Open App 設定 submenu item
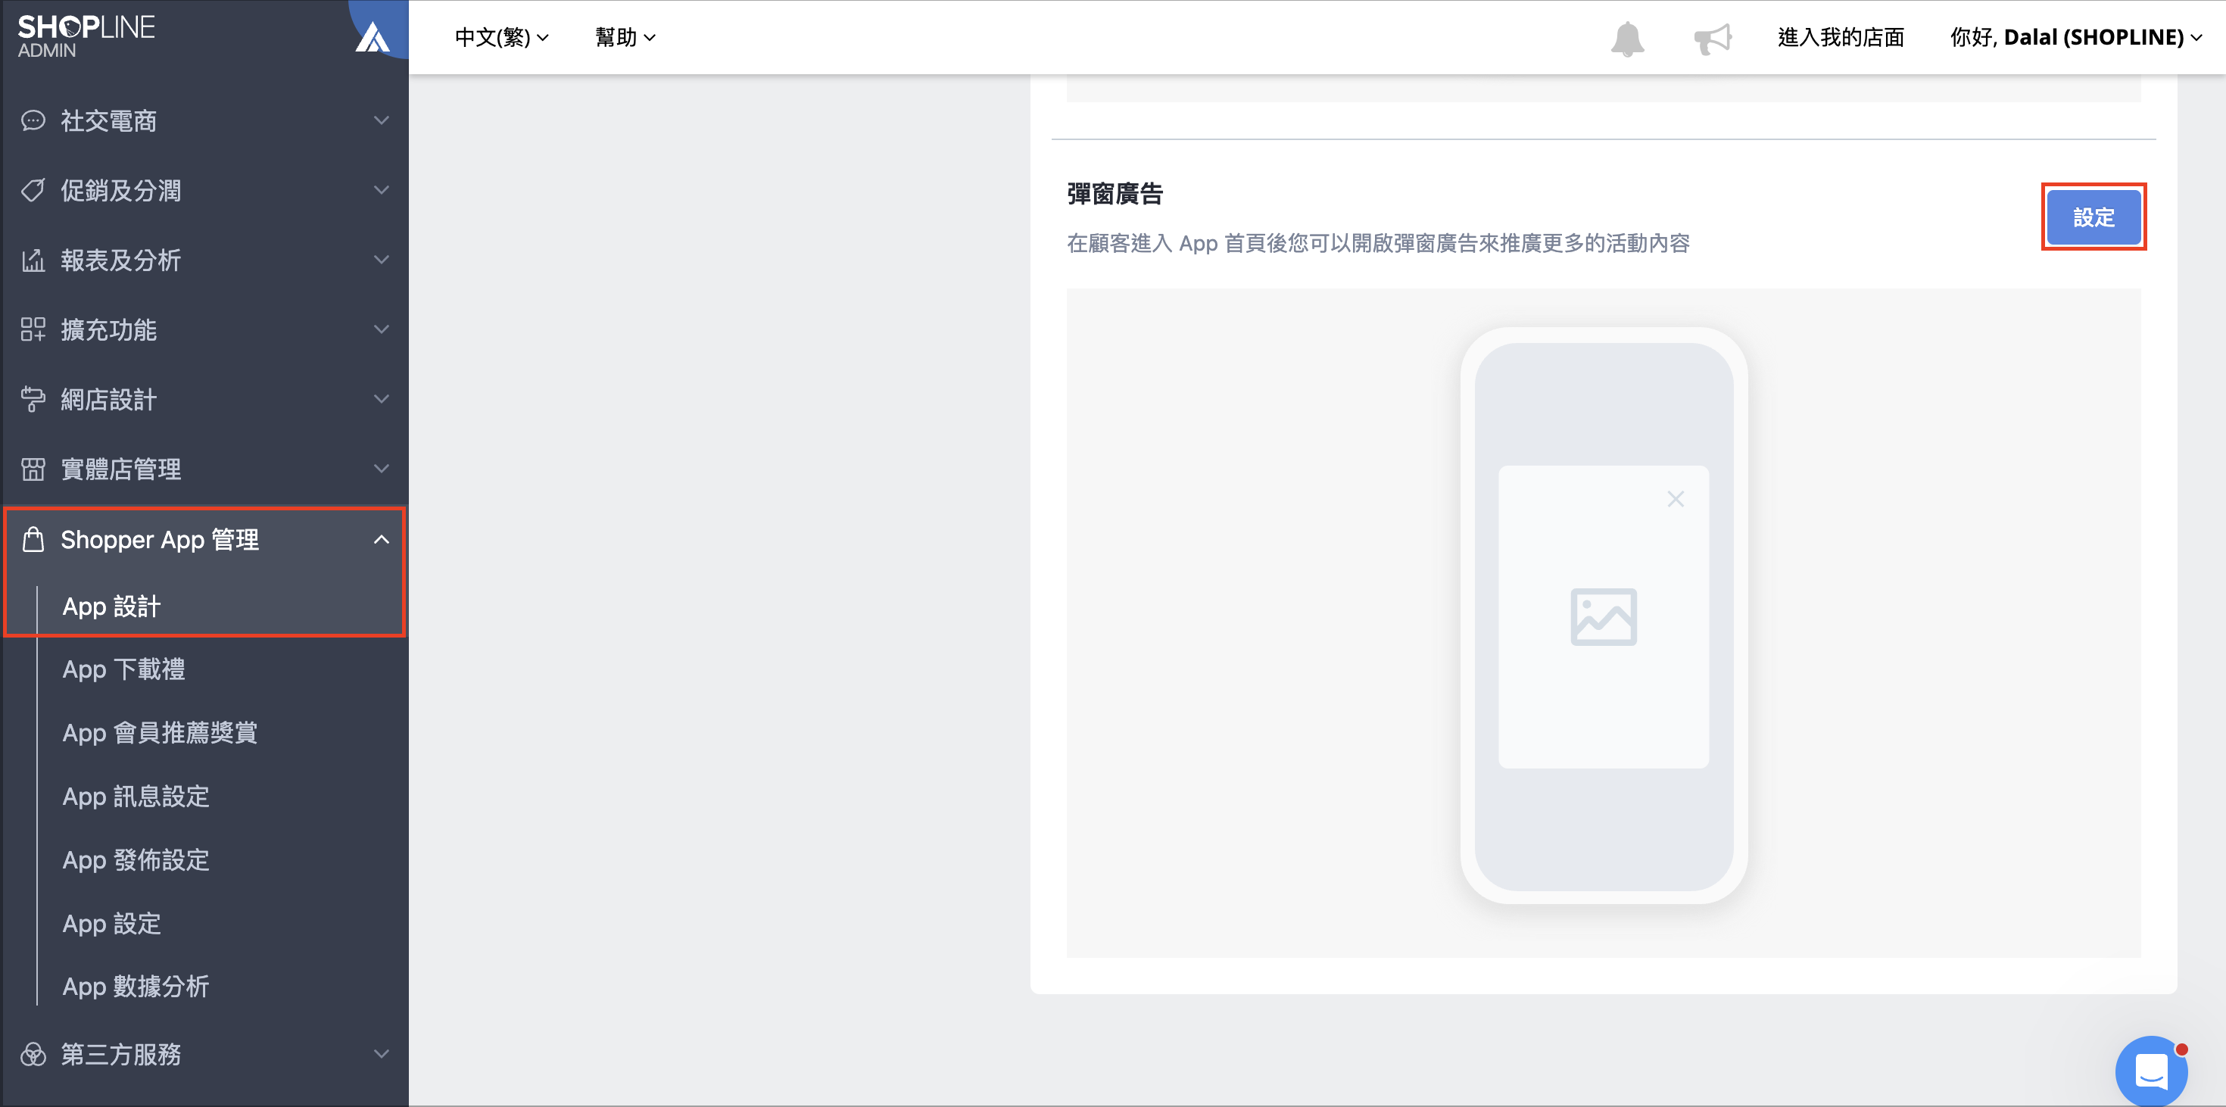 [x=111, y=923]
